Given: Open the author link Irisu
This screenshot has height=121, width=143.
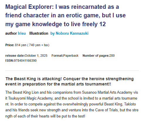Looking at the screenshot, I should point(22,33).
